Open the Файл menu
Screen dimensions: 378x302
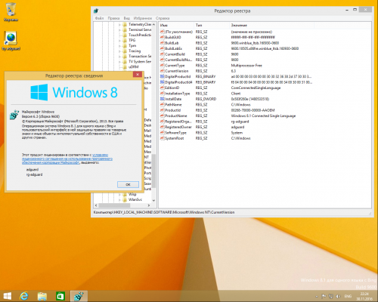pos(99,18)
